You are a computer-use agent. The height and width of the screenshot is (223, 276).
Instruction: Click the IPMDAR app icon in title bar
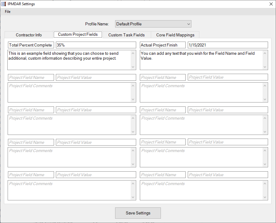(4, 4)
